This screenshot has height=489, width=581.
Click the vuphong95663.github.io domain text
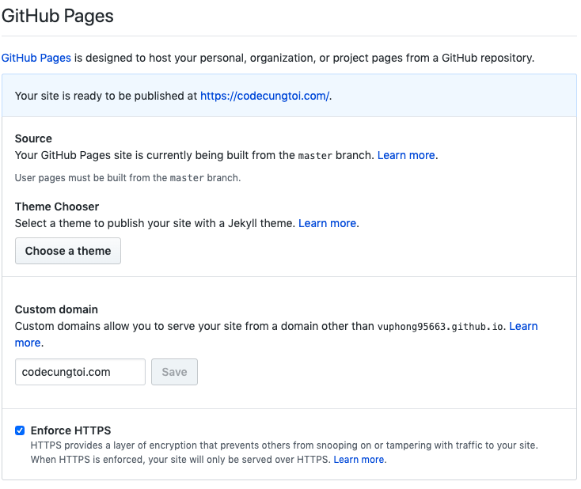[x=441, y=327]
